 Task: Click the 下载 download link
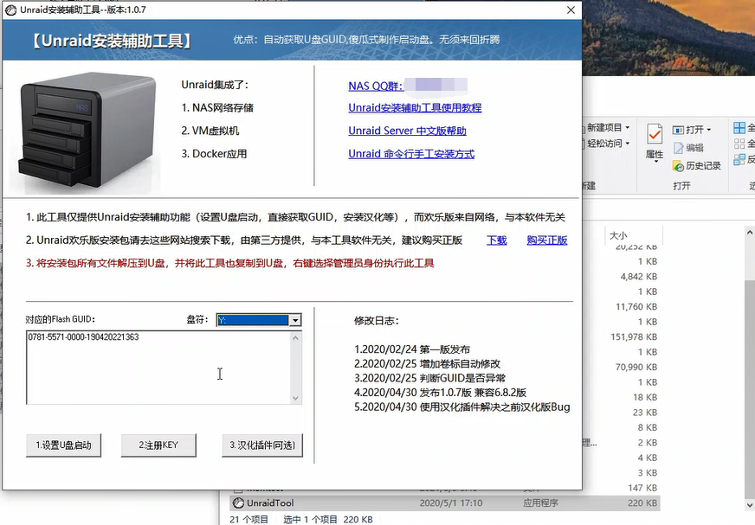click(x=495, y=240)
